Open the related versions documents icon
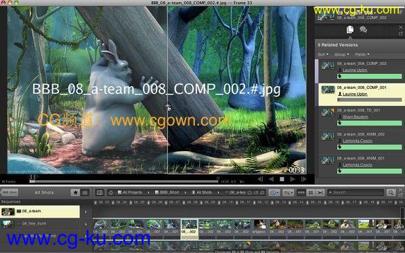The image size is (405, 253). [350, 29]
